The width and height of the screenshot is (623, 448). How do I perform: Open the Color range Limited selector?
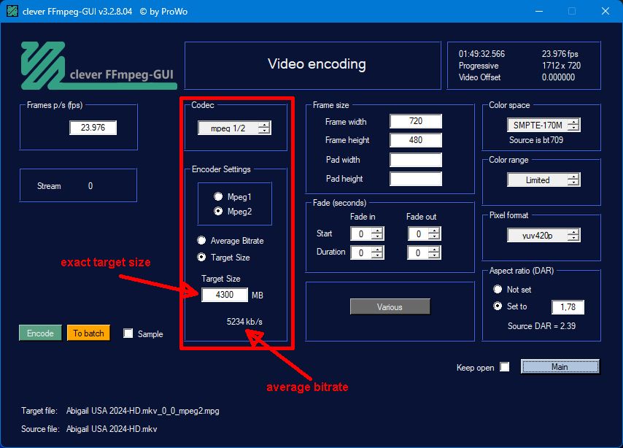543,179
